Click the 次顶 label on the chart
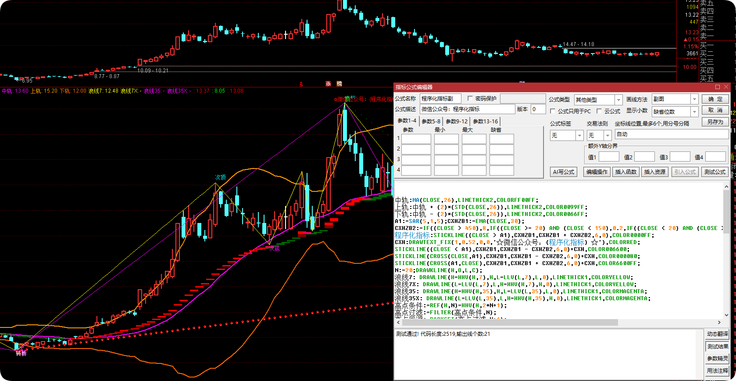The image size is (736, 381). pyautogui.click(x=221, y=177)
